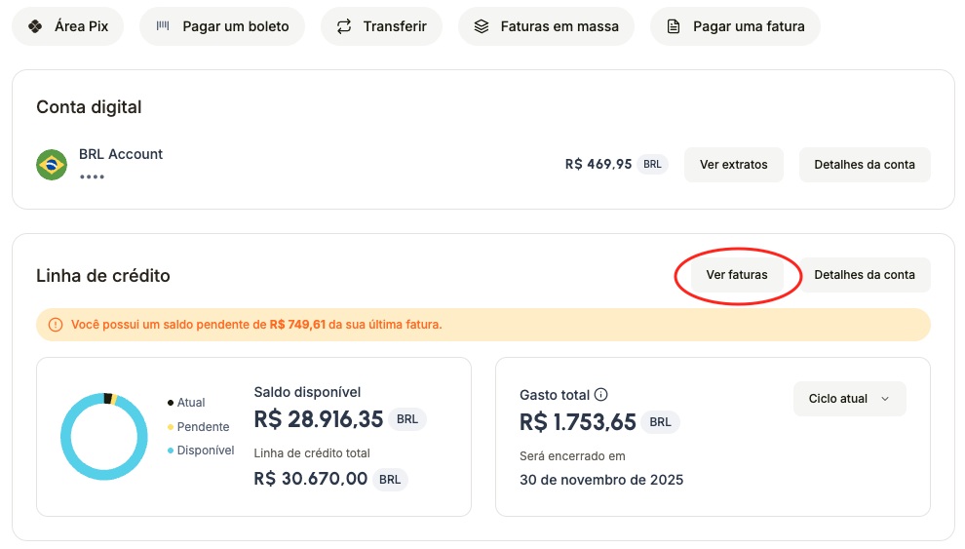The height and width of the screenshot is (549, 965).
Task: Click the Pendente legend entry
Action: pyautogui.click(x=203, y=426)
